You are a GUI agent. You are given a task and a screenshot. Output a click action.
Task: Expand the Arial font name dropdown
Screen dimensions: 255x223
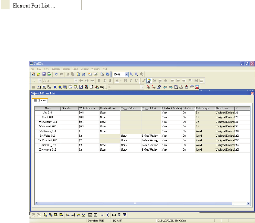click(x=76, y=80)
